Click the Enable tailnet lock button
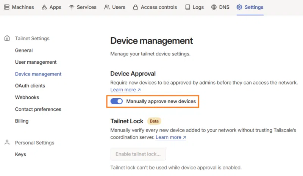This screenshot has height=176, width=303. (x=138, y=154)
